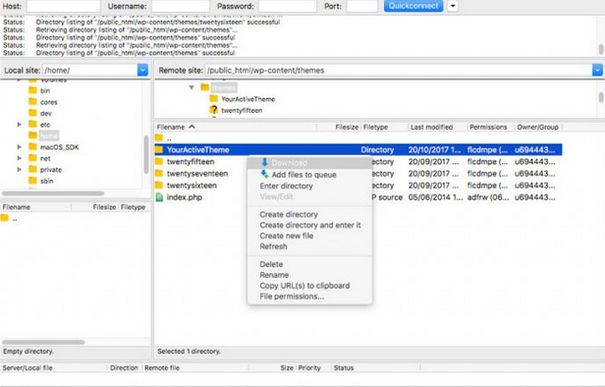
Task: Click the Add files to queue icon
Action: [265, 175]
